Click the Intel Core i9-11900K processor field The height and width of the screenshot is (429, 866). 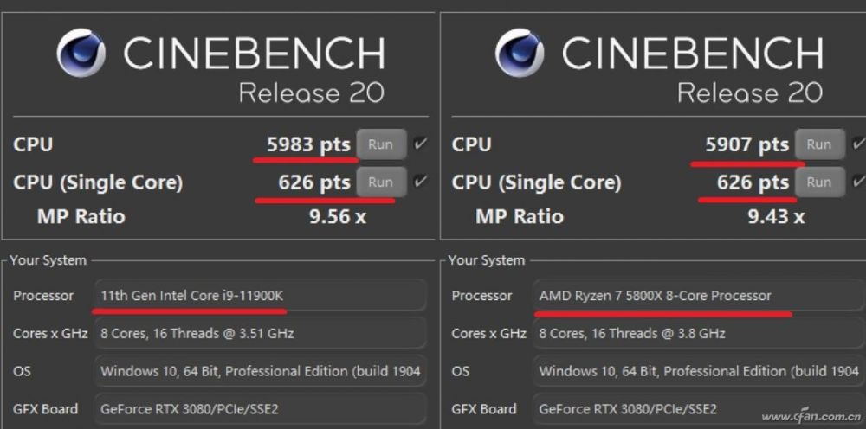(260, 296)
